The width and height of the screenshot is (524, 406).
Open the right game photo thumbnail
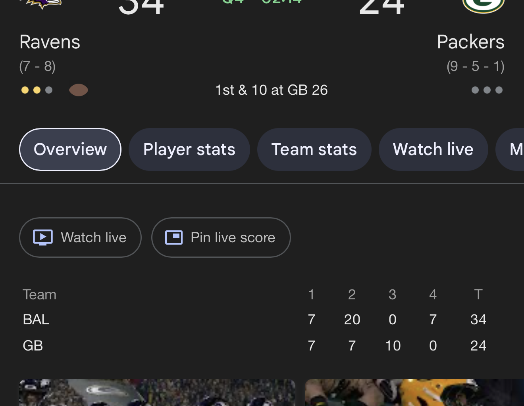(414, 393)
